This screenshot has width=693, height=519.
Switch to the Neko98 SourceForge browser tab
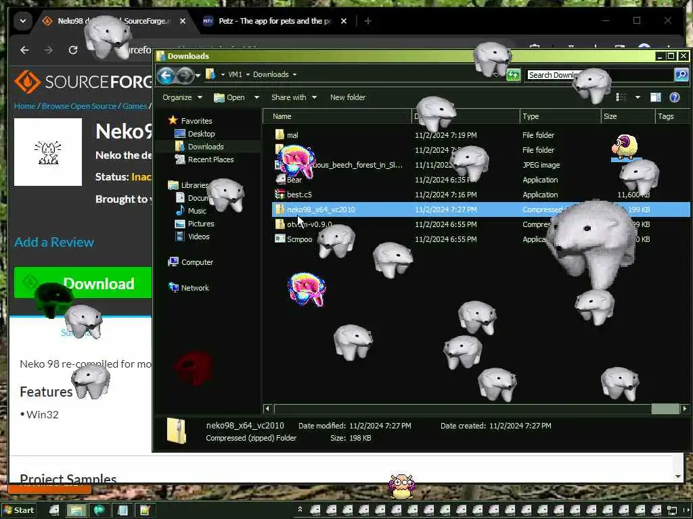(115, 21)
